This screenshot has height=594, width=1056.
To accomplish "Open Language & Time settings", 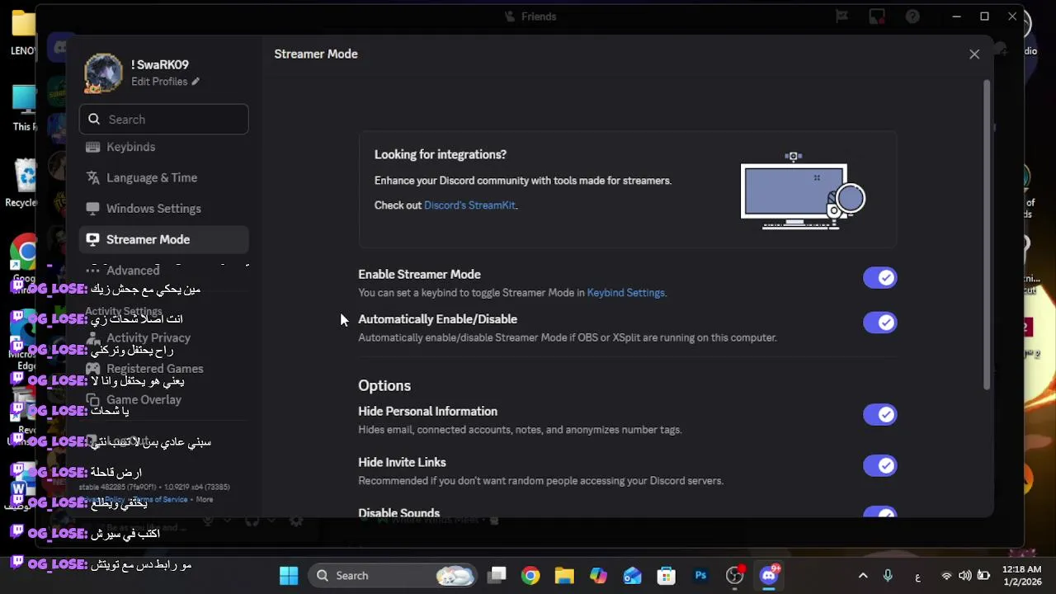I will click(163, 177).
